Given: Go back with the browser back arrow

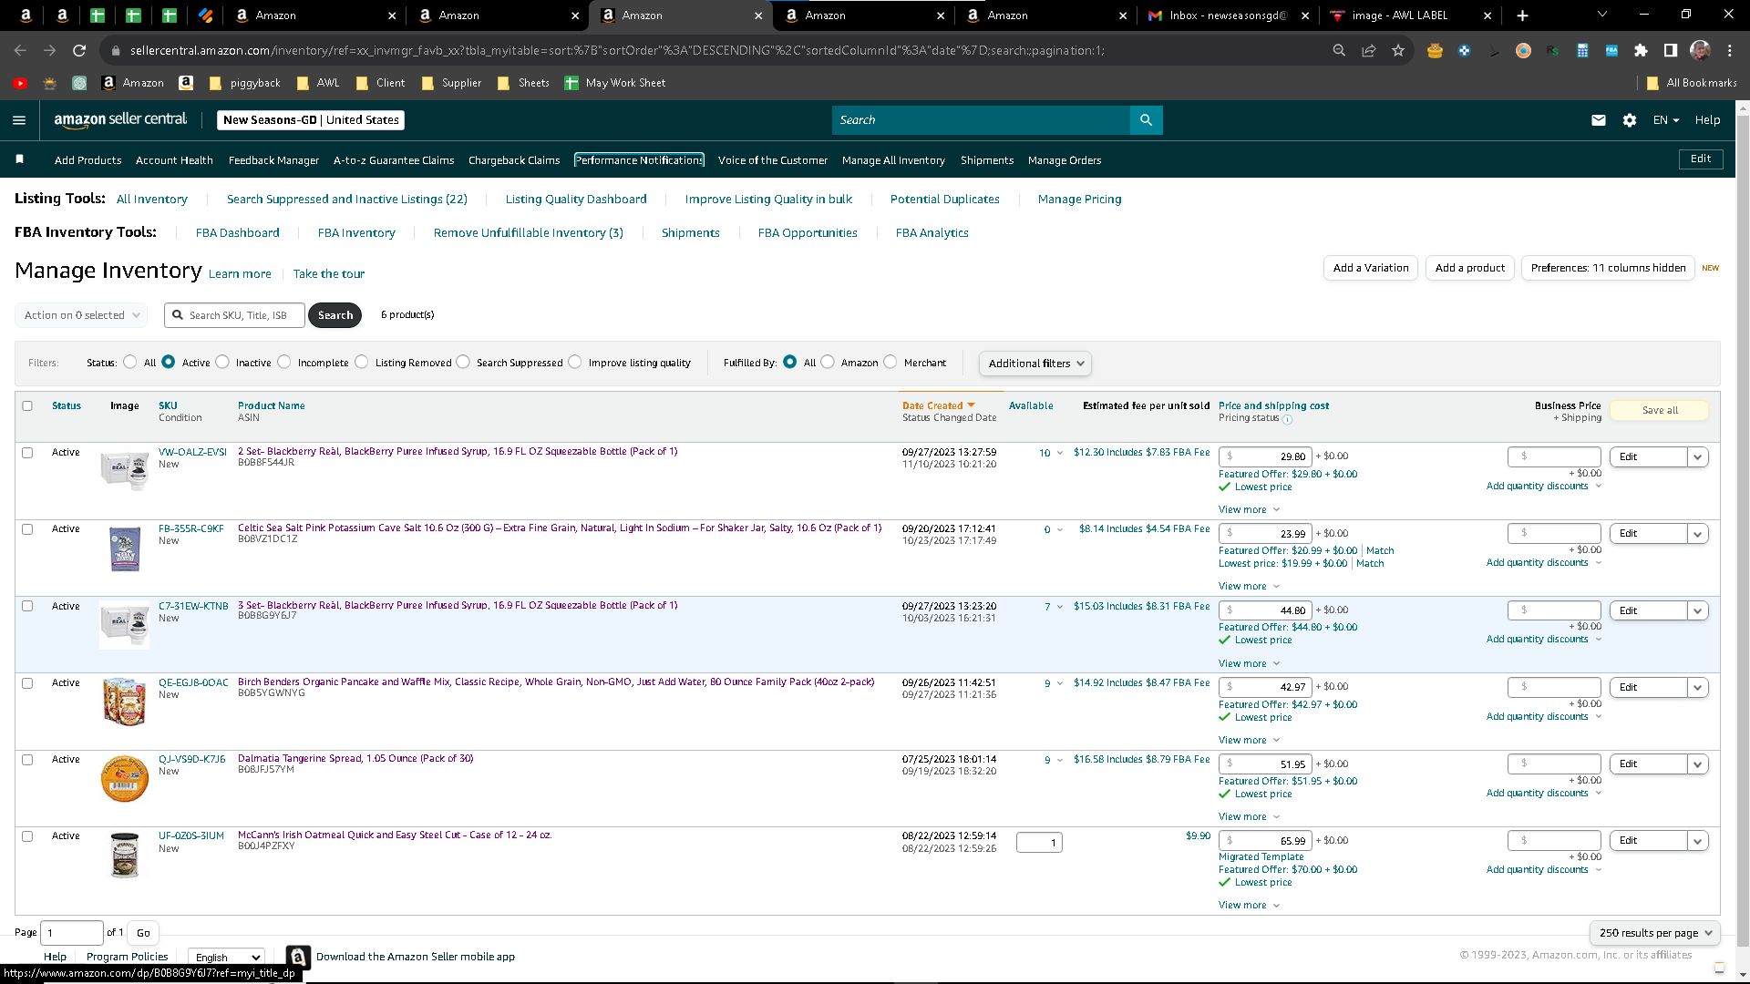Looking at the screenshot, I should click(20, 51).
